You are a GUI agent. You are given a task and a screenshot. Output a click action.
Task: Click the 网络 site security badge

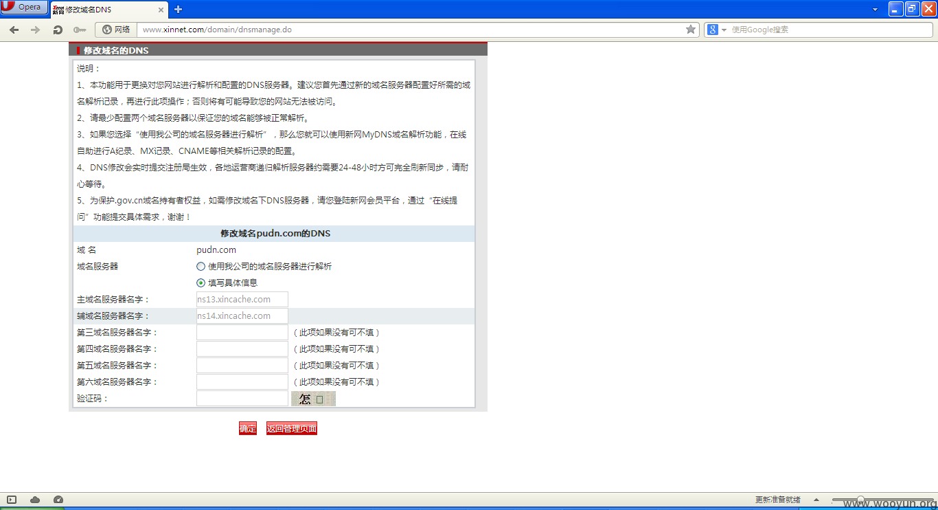pyautogui.click(x=116, y=30)
